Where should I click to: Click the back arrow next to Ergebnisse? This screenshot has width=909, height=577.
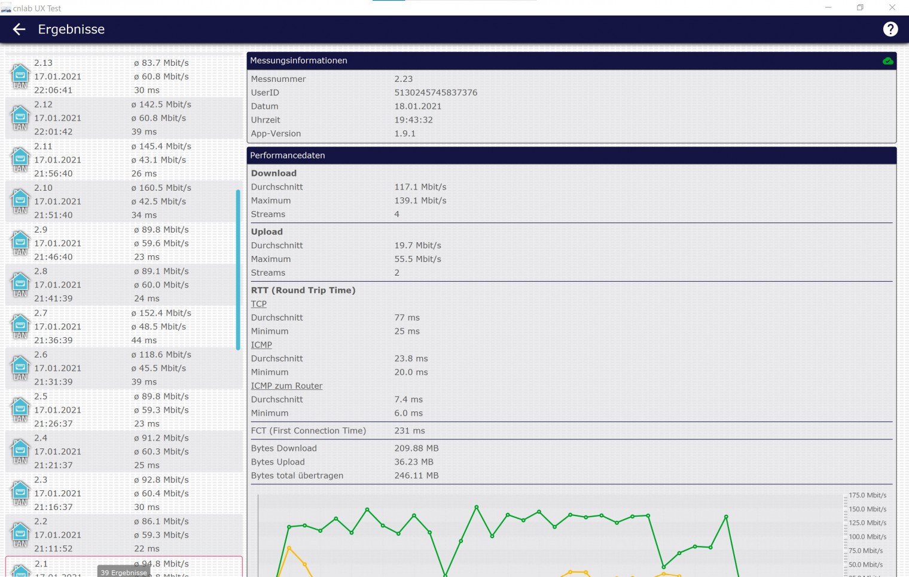[x=19, y=29]
